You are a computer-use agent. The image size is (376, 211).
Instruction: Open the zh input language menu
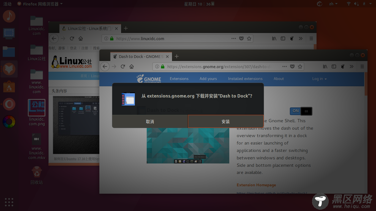[333, 4]
